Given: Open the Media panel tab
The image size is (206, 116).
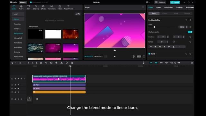Looking at the screenshot, I should 14,7.
